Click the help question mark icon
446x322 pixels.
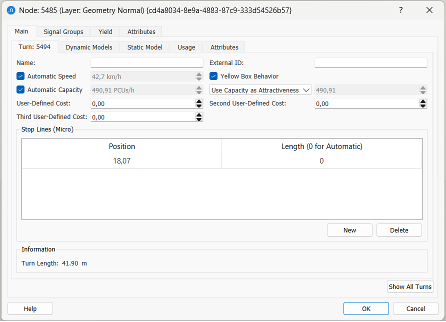400,10
